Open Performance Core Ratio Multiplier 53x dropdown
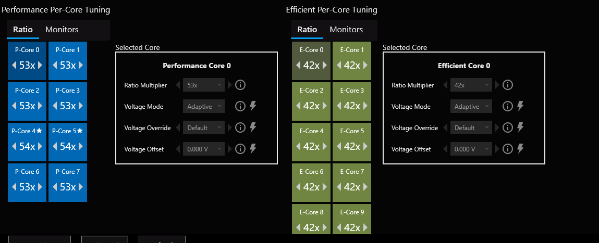This screenshot has width=599, height=243. point(204,85)
